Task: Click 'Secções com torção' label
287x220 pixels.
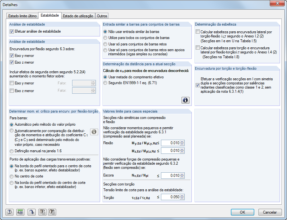Action: pyautogui.click(x=119, y=184)
